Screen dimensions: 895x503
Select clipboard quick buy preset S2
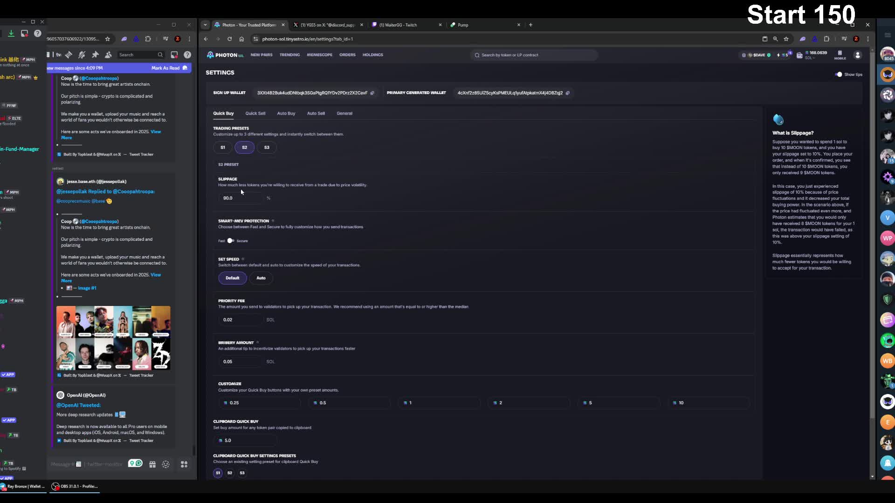pos(230,473)
